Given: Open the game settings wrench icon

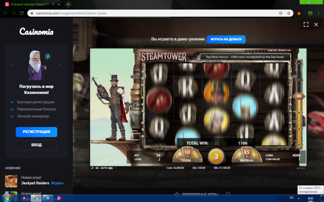Looking at the screenshot, I should 92,168.
